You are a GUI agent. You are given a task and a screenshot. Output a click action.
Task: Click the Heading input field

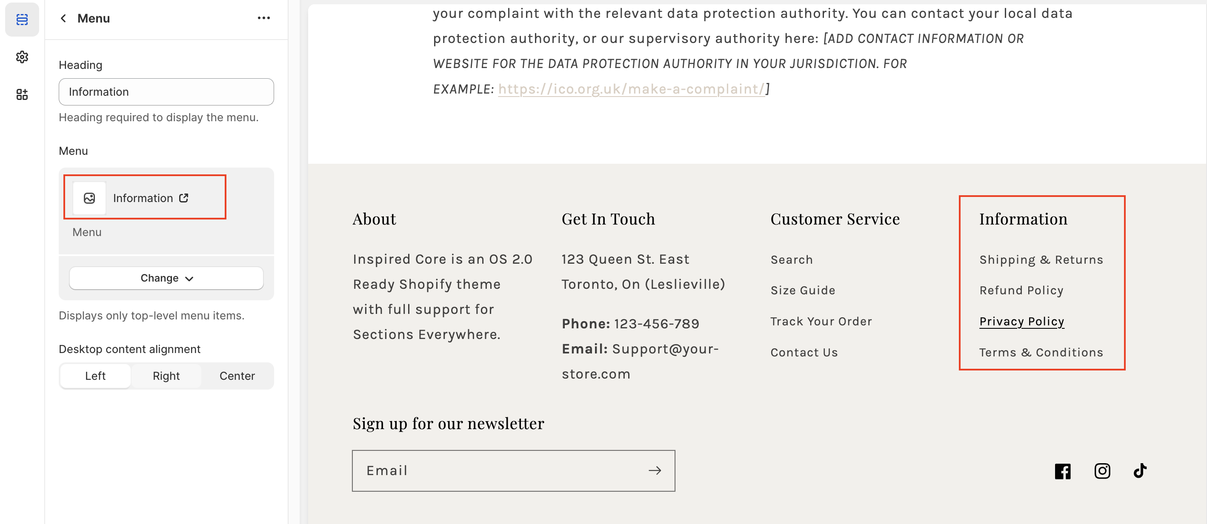click(166, 92)
